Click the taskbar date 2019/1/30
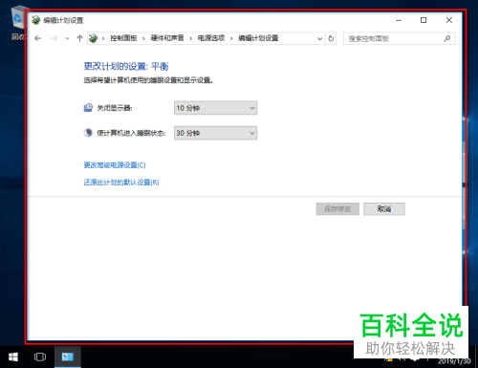This screenshot has height=368, width=478. 454,361
